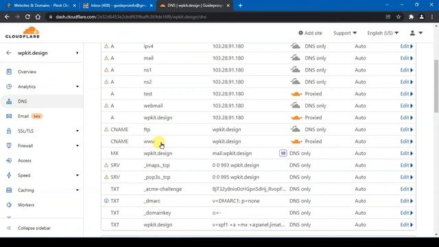Click the Caching drive icon
Viewport: 439px width, 247px height.
click(x=9, y=190)
